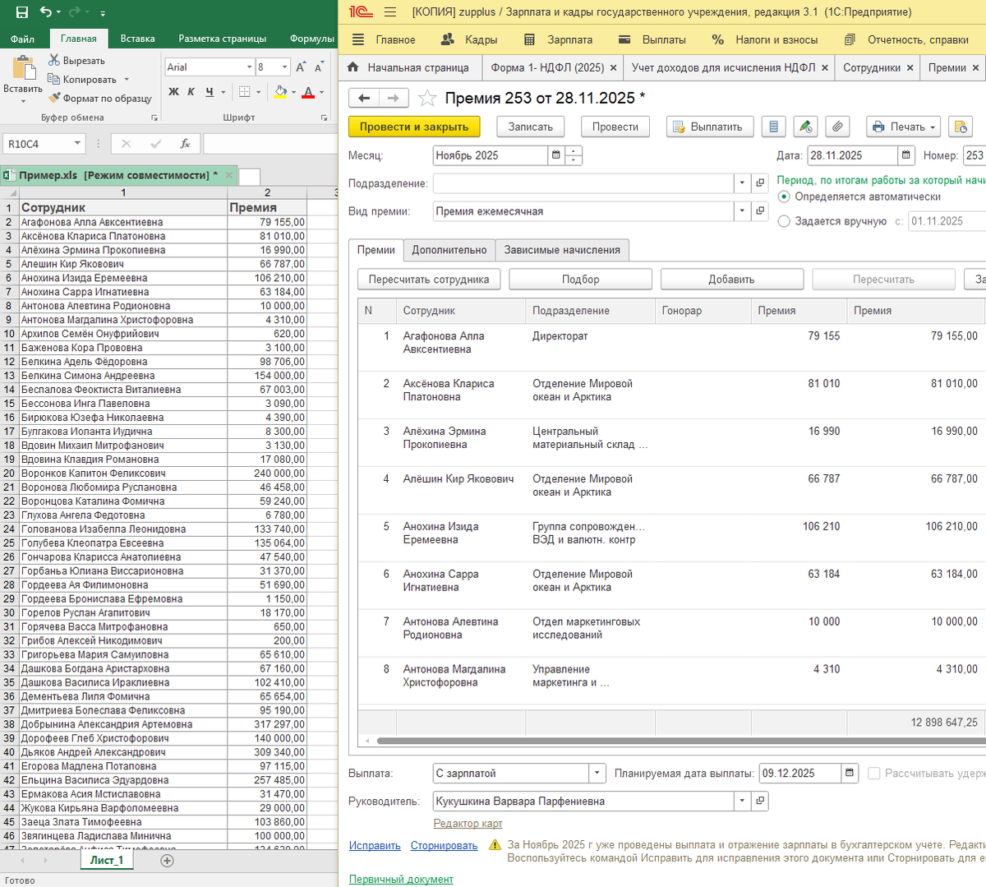Viewport: 986px width, 887px height.
Task: Save the Excel workbook using the floppy disk icon
Action: tap(22, 12)
